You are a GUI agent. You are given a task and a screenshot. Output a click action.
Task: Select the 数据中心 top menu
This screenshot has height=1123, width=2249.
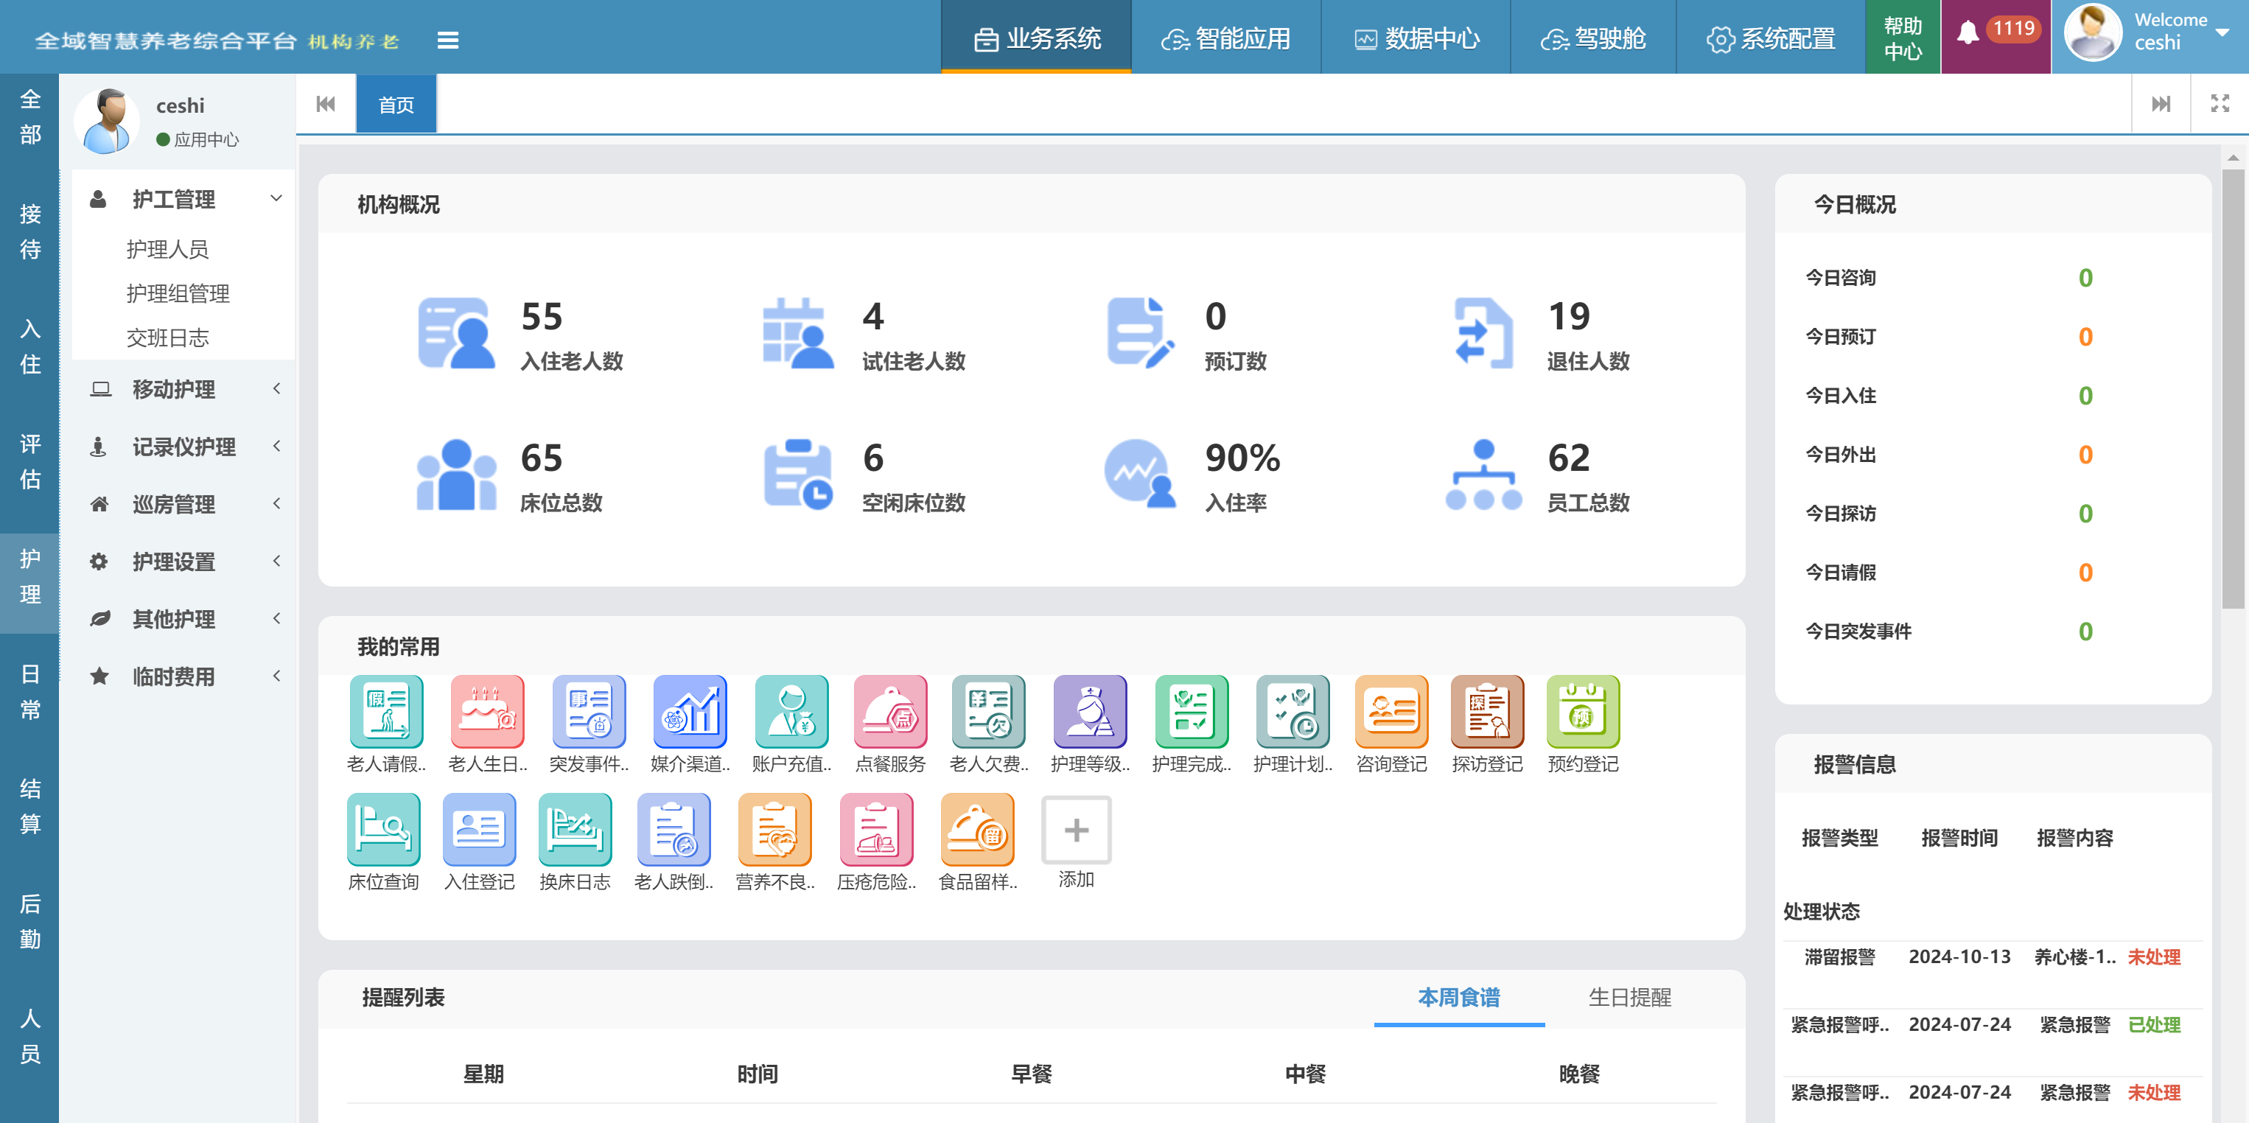click(1416, 38)
